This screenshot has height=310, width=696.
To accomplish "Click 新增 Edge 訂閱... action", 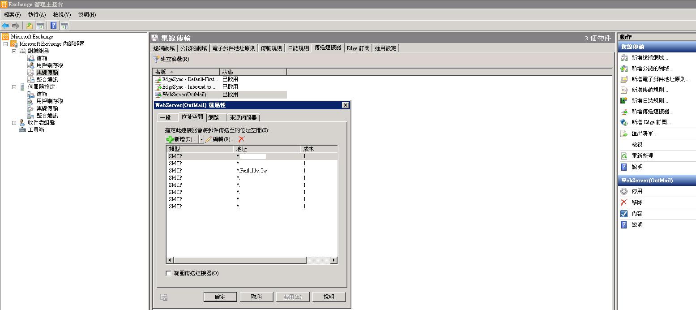I will pos(651,122).
